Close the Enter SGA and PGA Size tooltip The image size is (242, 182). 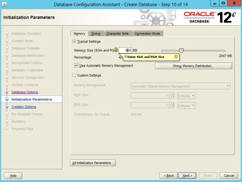176,57
